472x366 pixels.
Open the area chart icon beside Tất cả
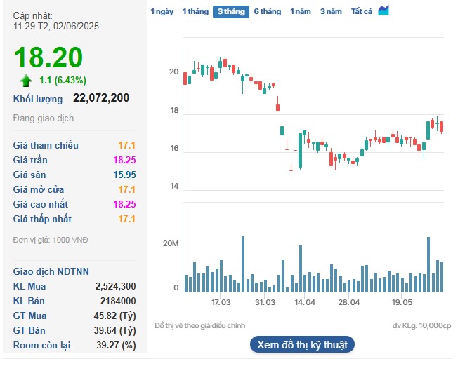(x=383, y=11)
